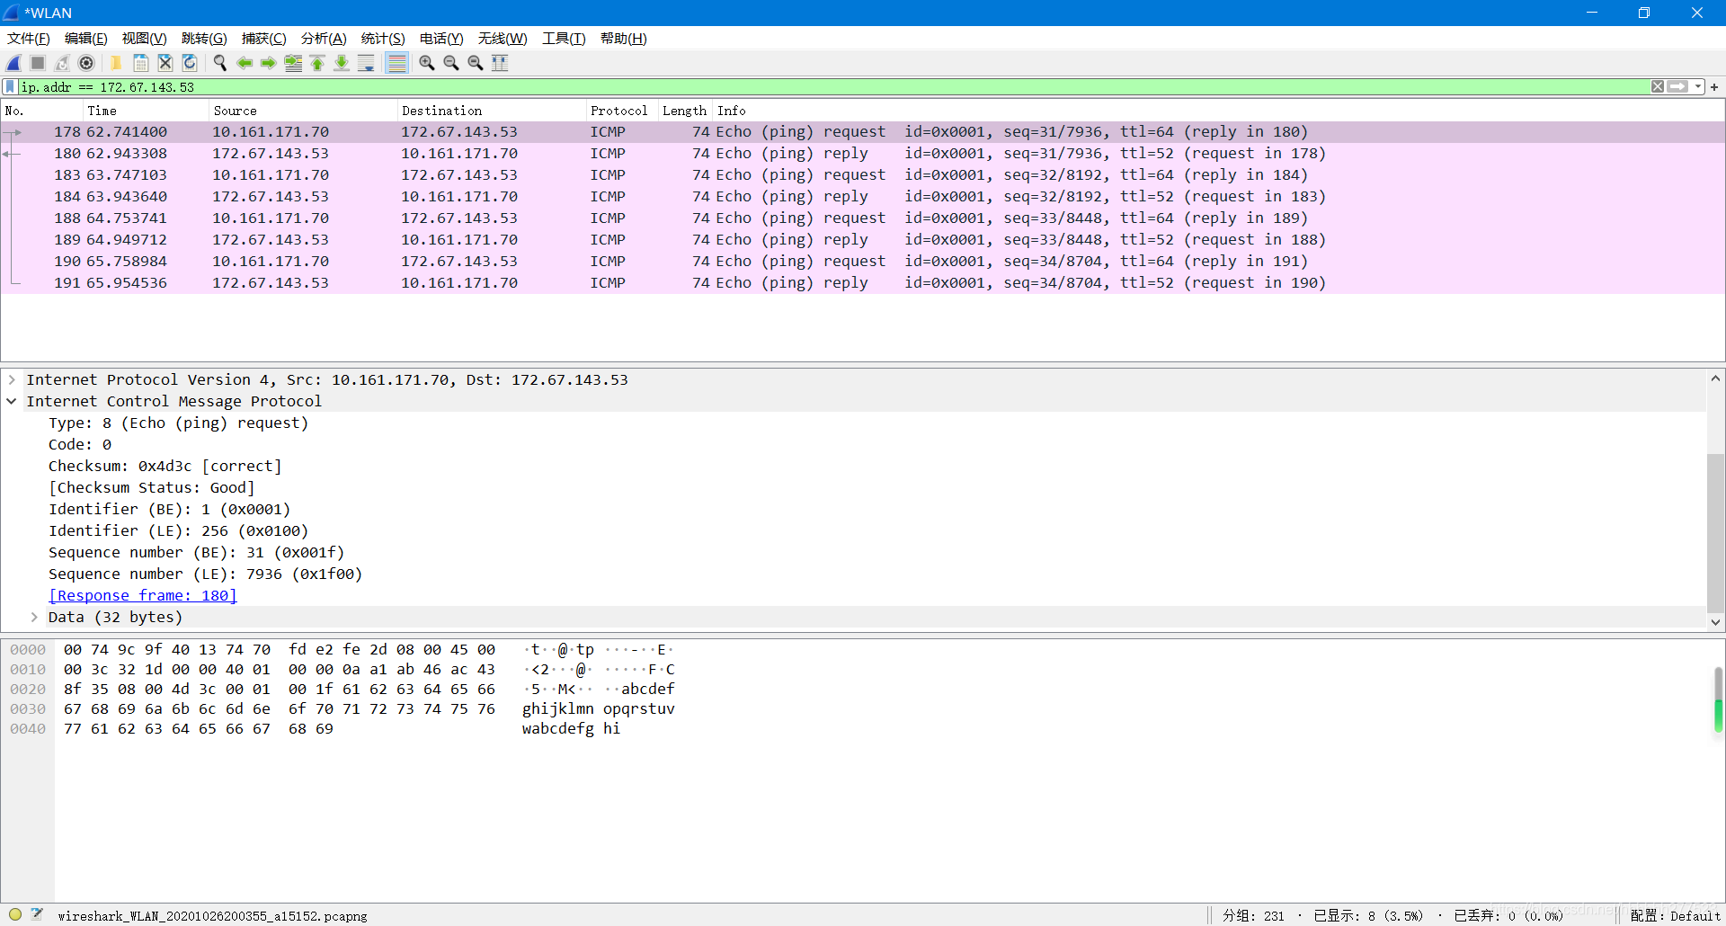This screenshot has width=1726, height=926.
Task: Go back in packet history
Action: point(245,63)
